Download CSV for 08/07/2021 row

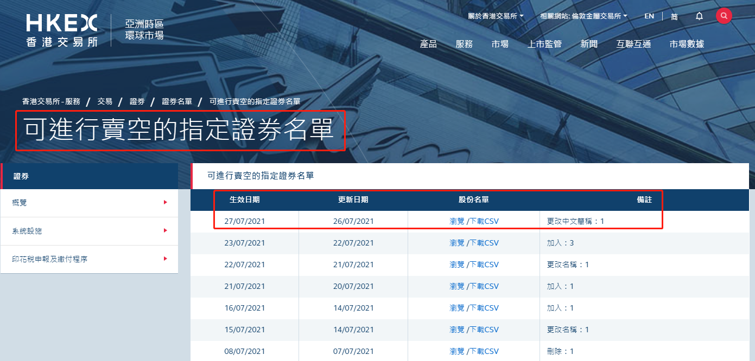click(484, 351)
